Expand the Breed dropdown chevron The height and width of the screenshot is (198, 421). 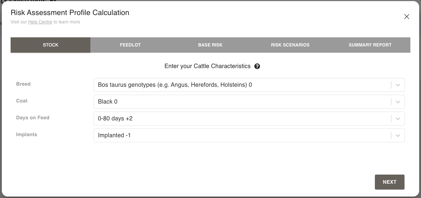[398, 85]
